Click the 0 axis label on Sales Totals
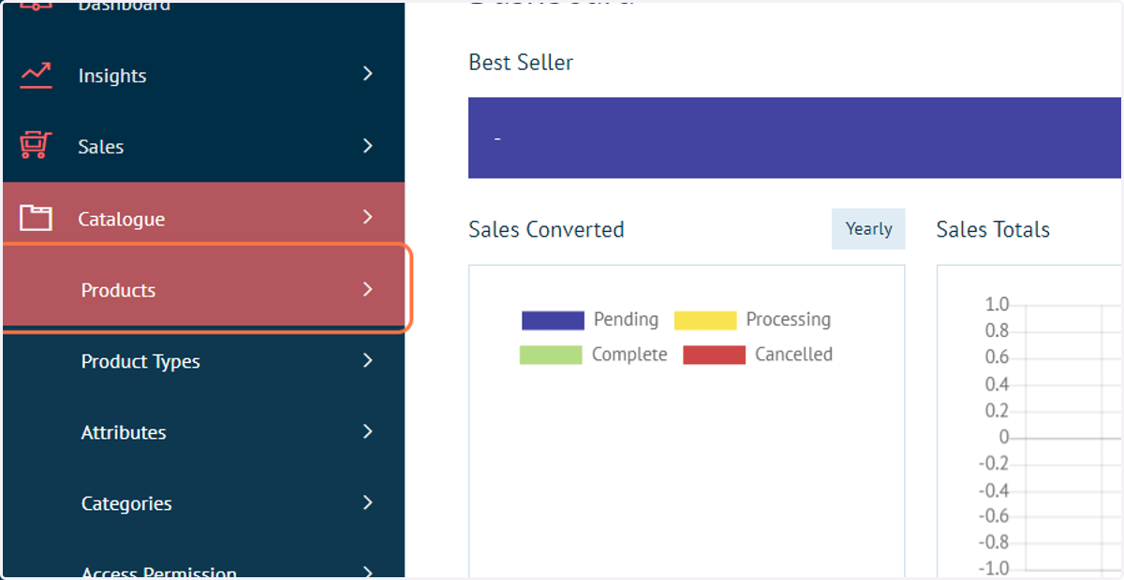 pyautogui.click(x=1004, y=437)
